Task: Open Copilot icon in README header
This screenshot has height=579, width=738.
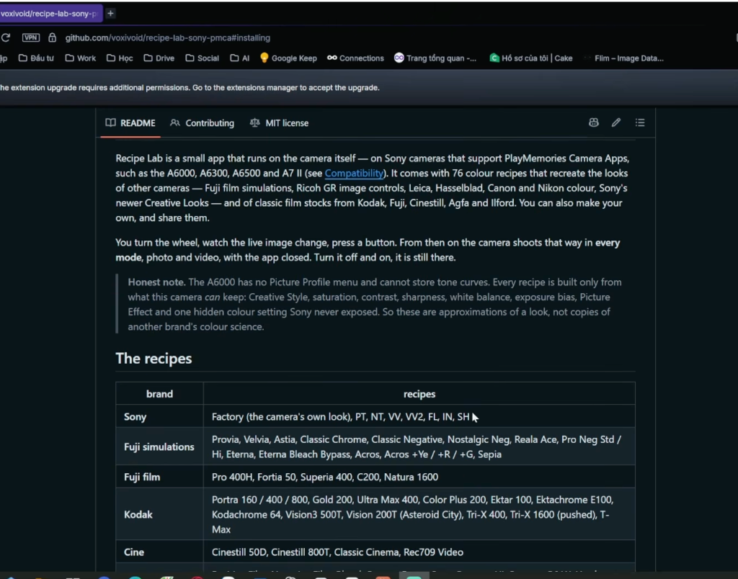Action: coord(594,122)
